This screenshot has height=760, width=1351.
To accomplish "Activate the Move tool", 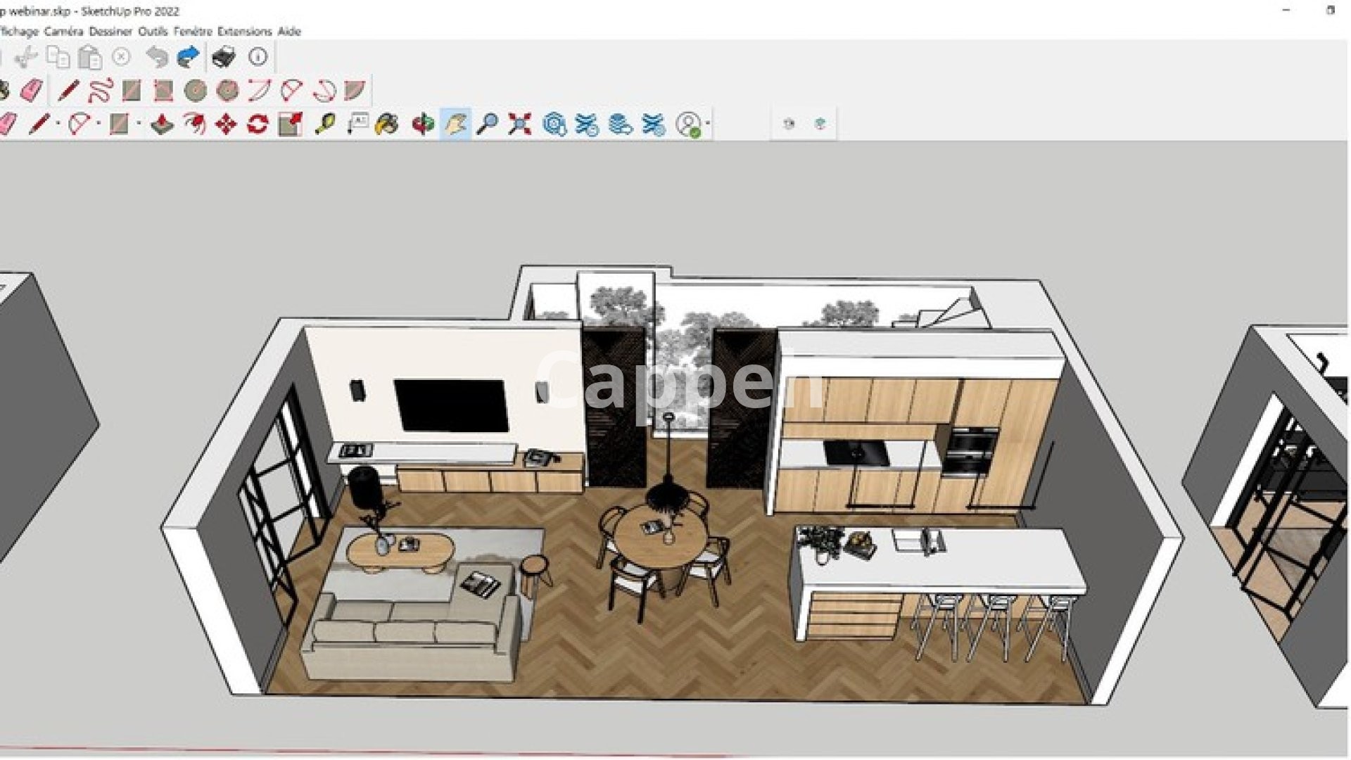I will 226,125.
